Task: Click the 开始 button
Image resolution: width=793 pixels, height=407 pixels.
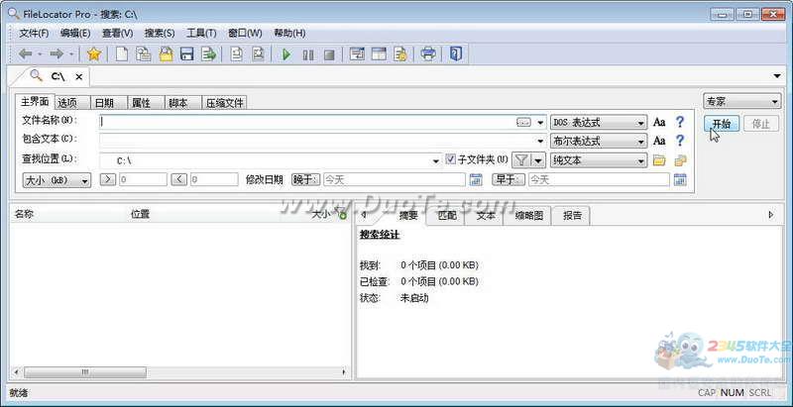Action: coord(722,124)
